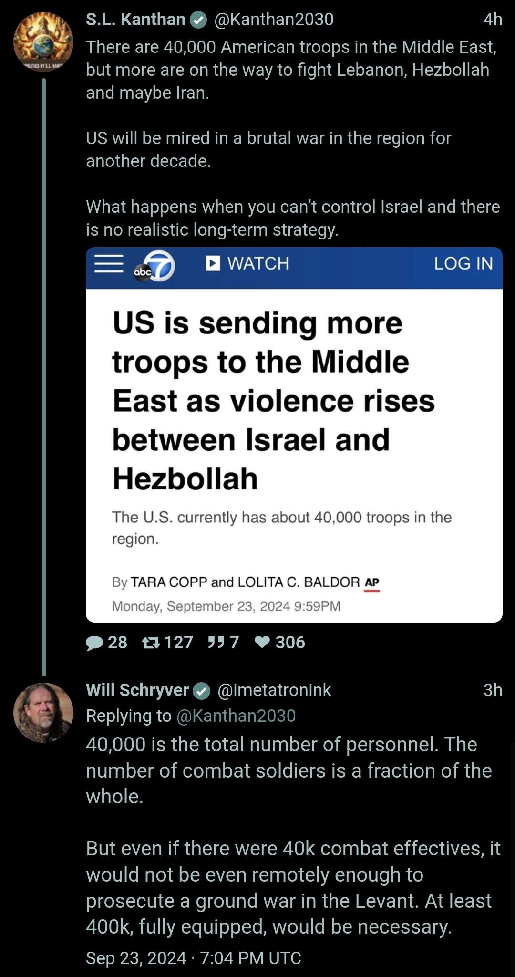
Task: Open Will Schryver's profile avatar
Action: click(x=43, y=712)
